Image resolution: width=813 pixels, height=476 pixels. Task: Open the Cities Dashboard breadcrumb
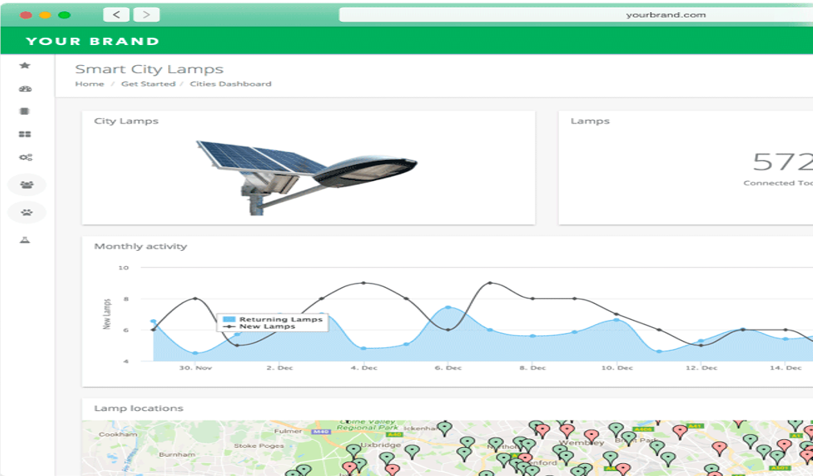click(231, 84)
